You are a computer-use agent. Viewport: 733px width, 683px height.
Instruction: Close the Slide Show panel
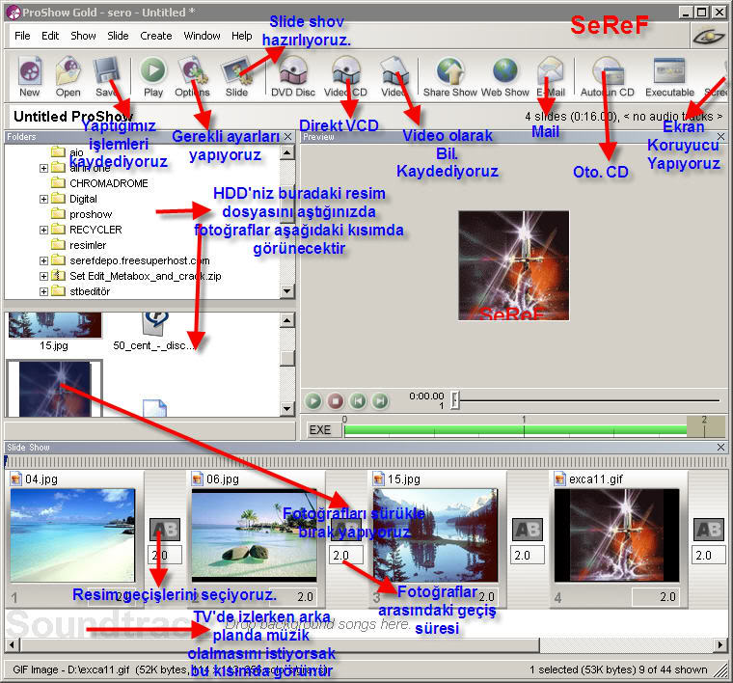click(720, 448)
